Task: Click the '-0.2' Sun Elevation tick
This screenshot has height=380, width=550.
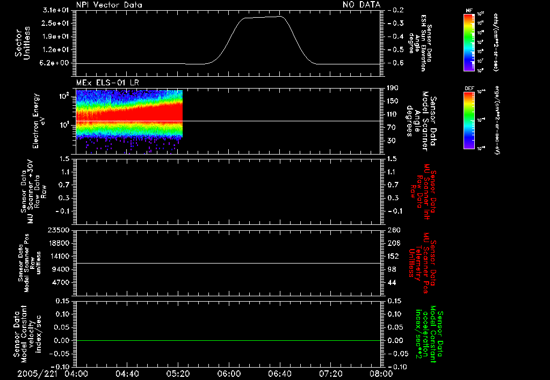Action: pyautogui.click(x=397, y=10)
